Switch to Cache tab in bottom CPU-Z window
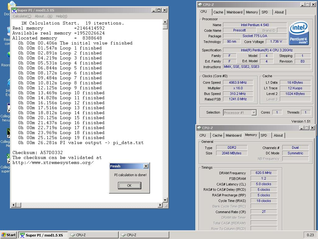Viewport: 318px width, 239px height. (217, 135)
